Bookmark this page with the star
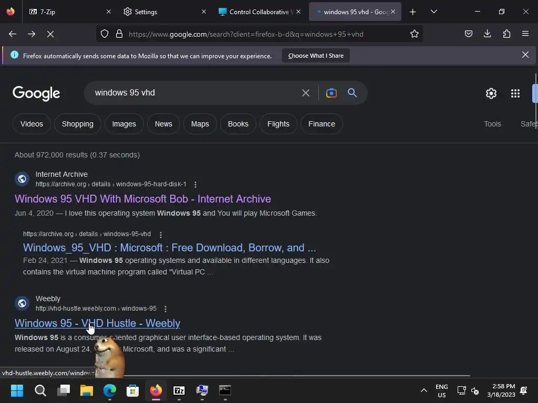 coord(415,34)
